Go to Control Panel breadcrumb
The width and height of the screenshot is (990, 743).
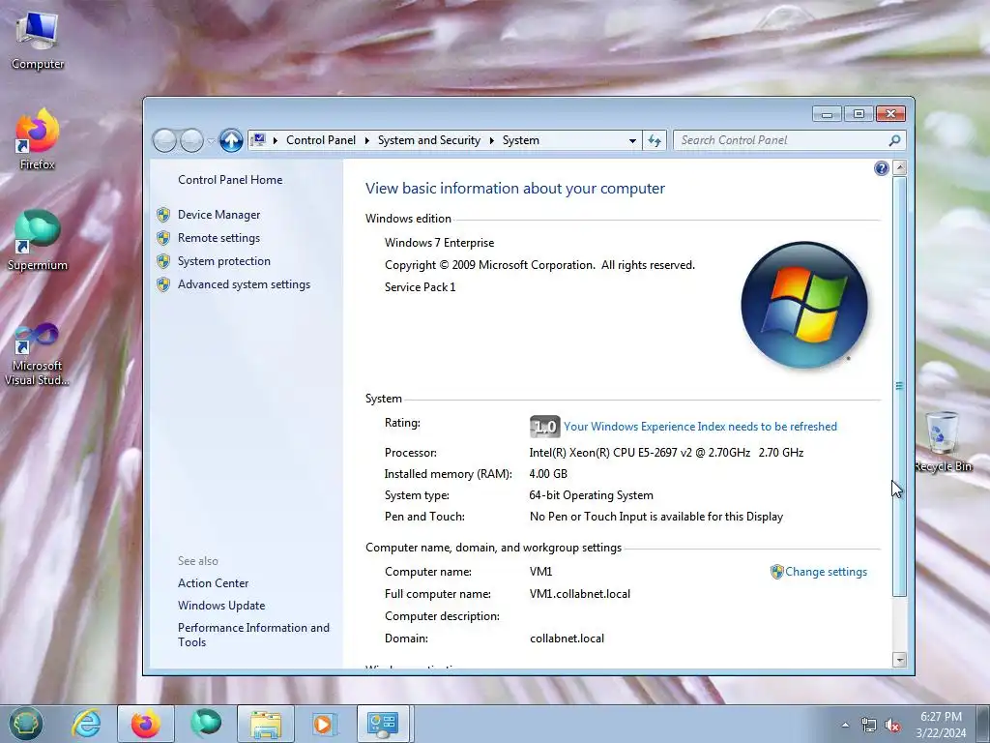tap(321, 140)
